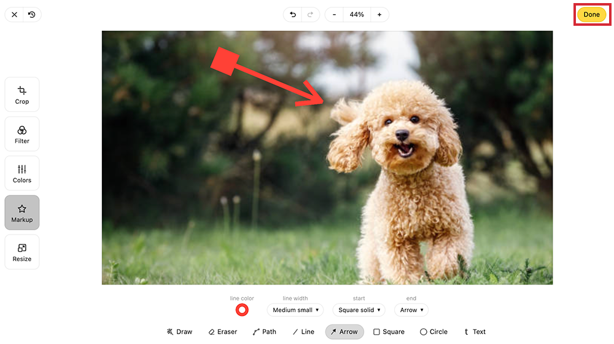Zoom in with the plus button
This screenshot has height=344, width=614.
click(379, 14)
